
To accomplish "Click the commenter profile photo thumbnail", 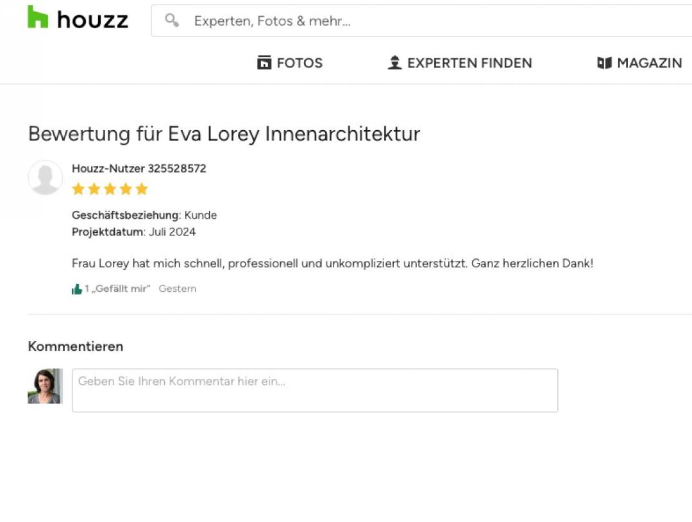I will click(45, 386).
